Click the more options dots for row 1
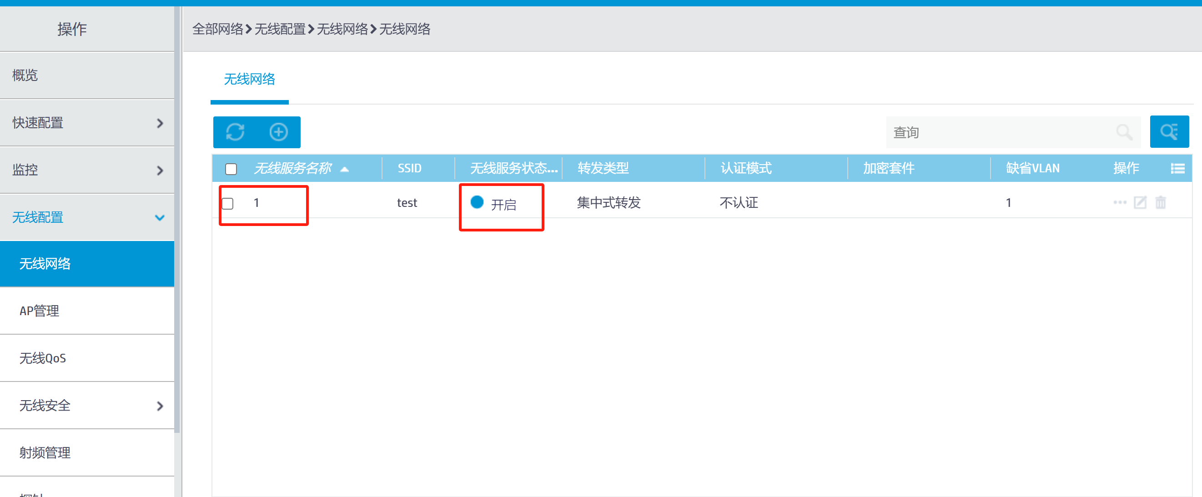Screen dimensions: 1202x497 tap(1119, 202)
